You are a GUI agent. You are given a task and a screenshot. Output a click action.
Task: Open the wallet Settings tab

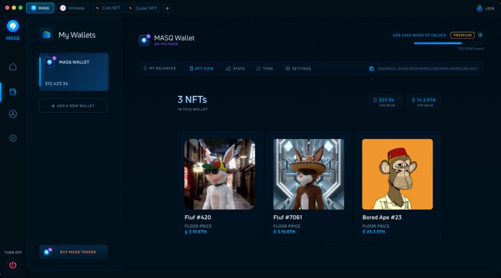pos(298,68)
